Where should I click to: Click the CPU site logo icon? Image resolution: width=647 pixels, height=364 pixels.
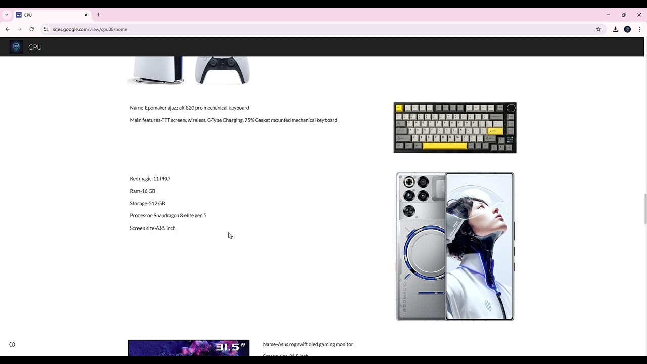click(x=16, y=47)
